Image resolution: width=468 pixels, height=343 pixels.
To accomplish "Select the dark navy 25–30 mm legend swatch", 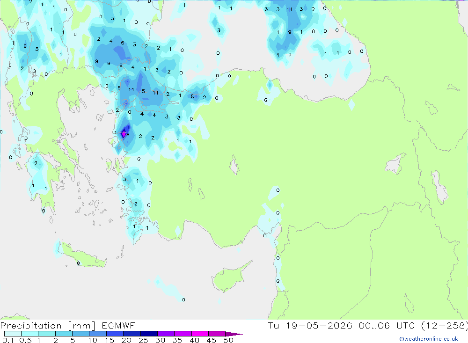I will click(149, 334).
